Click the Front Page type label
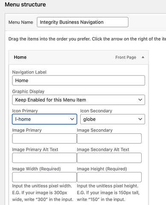 point(126,57)
